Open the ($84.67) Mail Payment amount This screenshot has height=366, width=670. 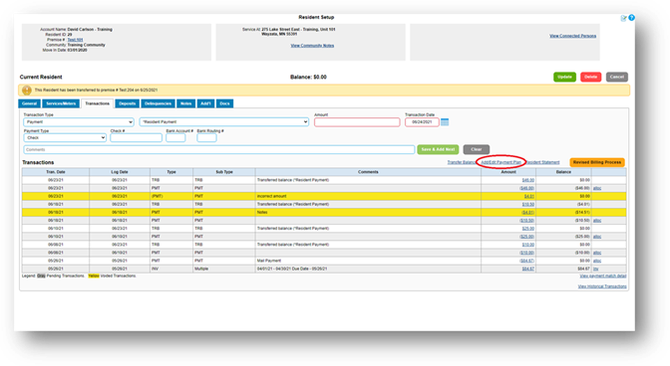[x=526, y=261]
